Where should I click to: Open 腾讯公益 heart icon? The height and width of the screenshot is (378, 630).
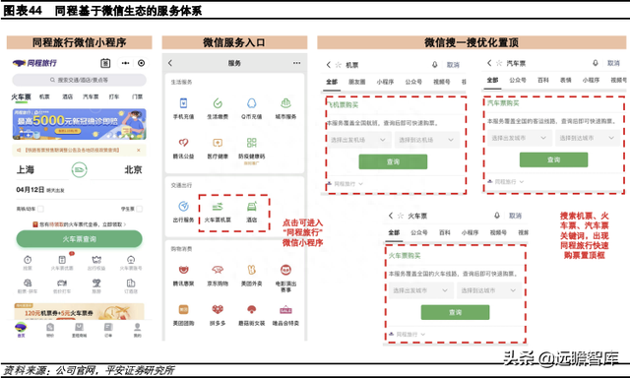point(184,143)
